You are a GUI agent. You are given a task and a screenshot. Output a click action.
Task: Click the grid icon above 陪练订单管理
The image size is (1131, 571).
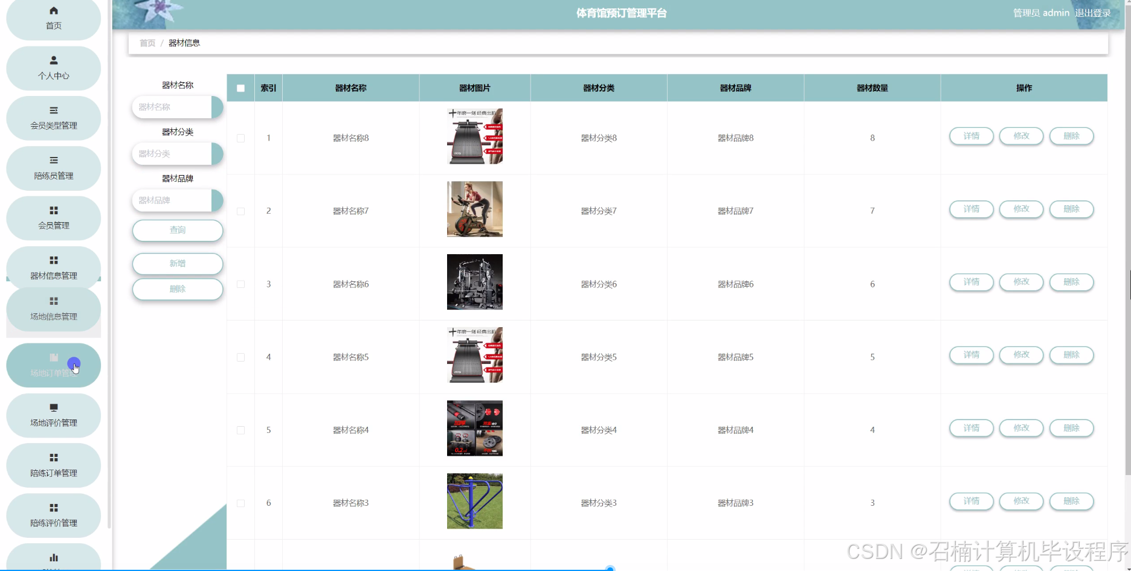[x=54, y=458]
